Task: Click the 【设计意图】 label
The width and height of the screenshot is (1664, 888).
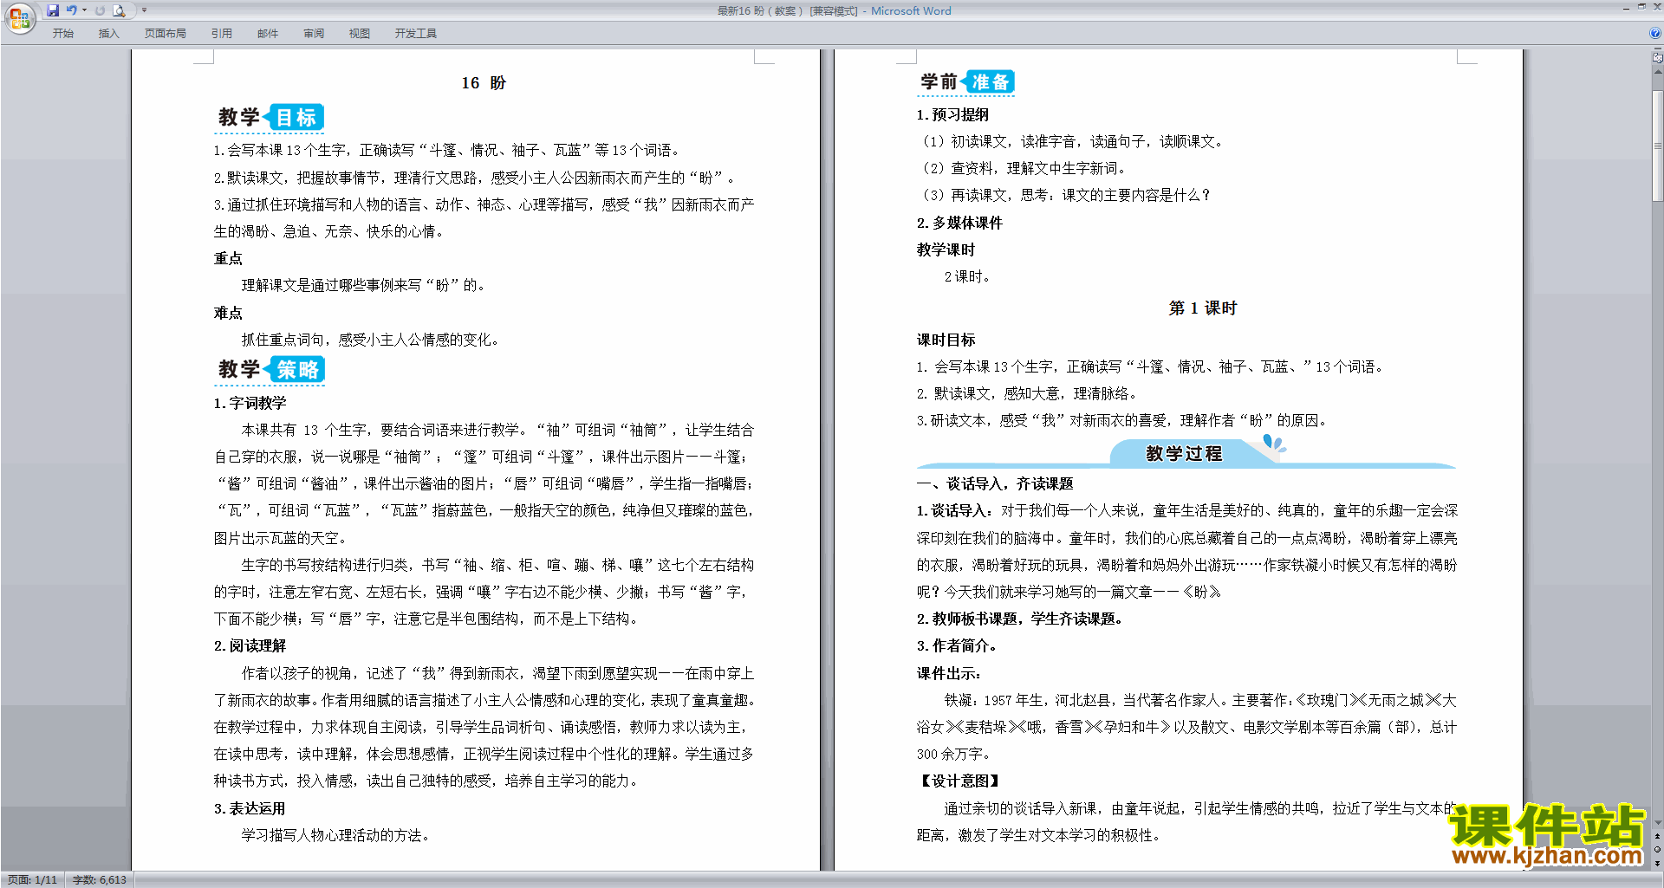Action: click(959, 781)
